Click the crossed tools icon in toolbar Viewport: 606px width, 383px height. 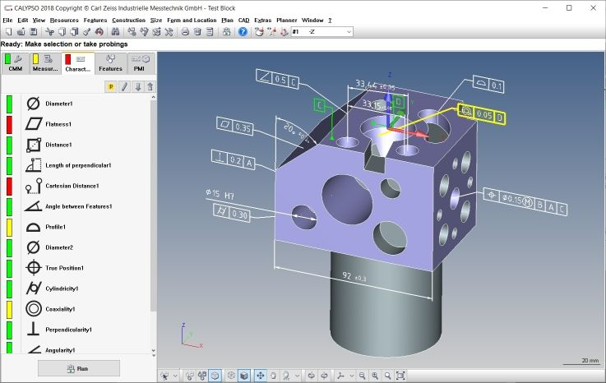coord(169,32)
